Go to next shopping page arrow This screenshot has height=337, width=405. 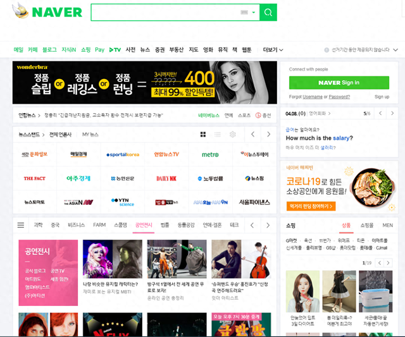pos(388,262)
